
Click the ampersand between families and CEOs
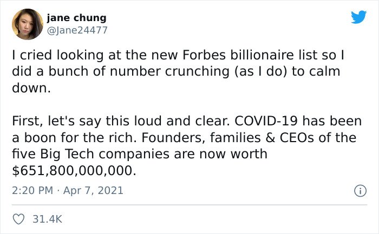(x=270, y=137)
